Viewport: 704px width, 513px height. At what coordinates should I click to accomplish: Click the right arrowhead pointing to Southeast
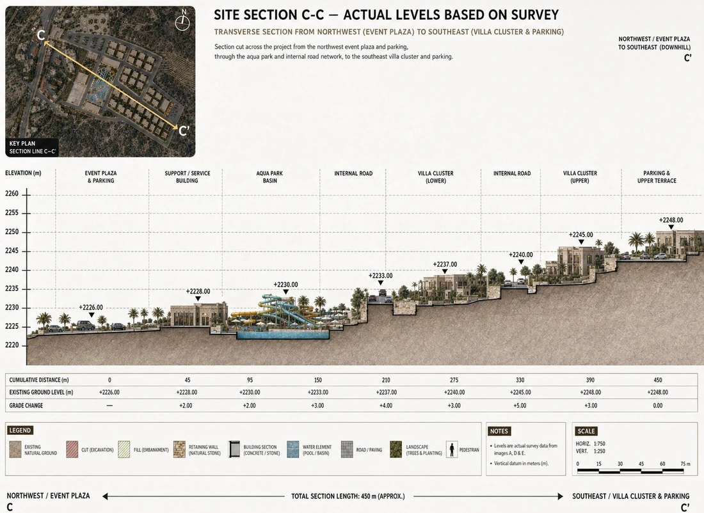coord(560,496)
